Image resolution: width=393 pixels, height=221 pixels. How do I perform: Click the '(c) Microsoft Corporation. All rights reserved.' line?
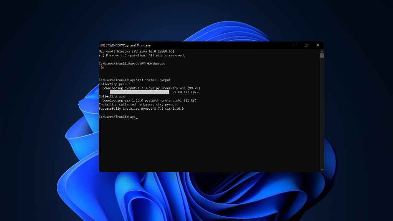pos(142,55)
